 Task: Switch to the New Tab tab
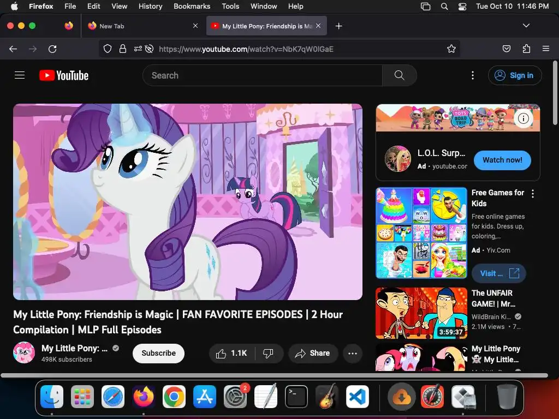pyautogui.click(x=142, y=26)
